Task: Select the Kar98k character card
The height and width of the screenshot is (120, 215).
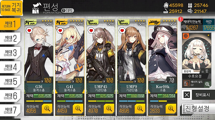Action: click(163, 67)
